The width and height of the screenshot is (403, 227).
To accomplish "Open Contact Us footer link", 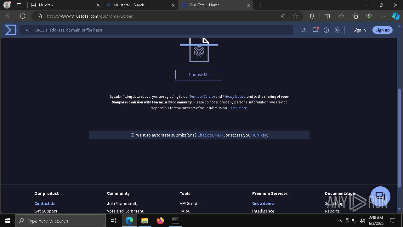I will [45, 203].
